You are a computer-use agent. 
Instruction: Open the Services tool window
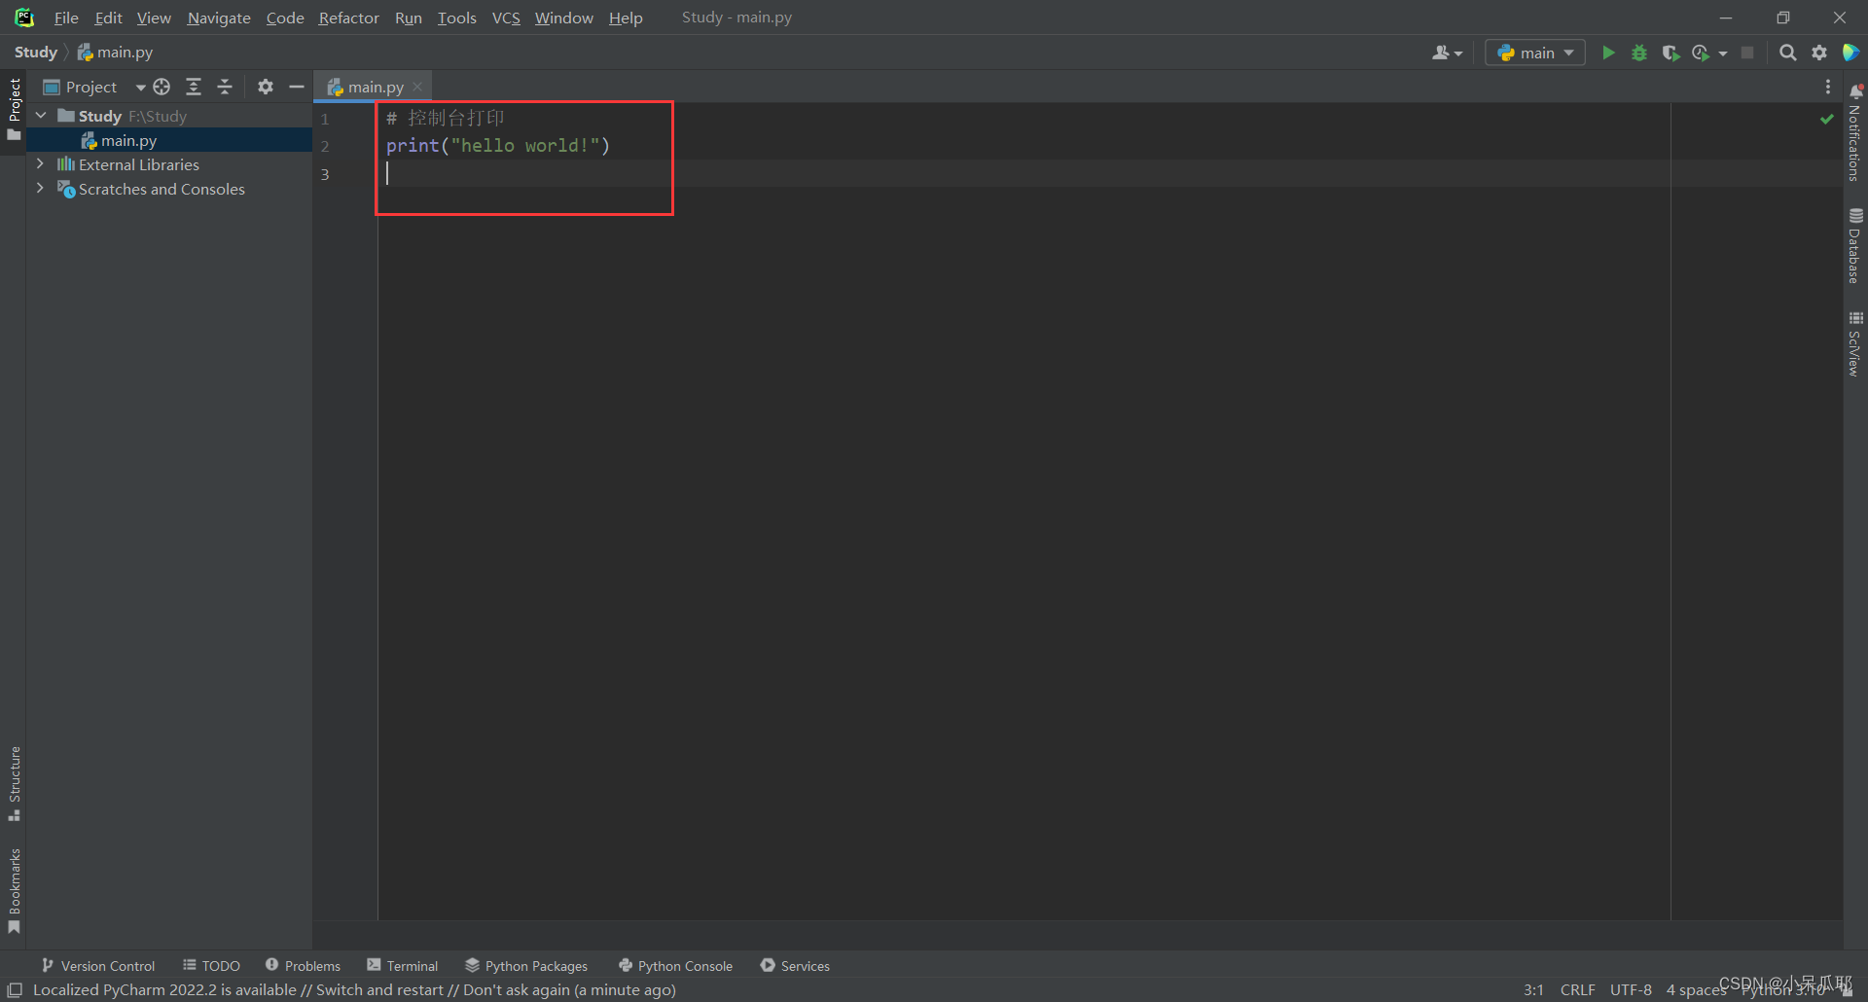click(795, 965)
